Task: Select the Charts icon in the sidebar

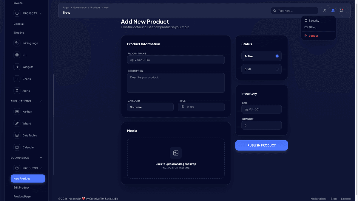Action: 17,79
